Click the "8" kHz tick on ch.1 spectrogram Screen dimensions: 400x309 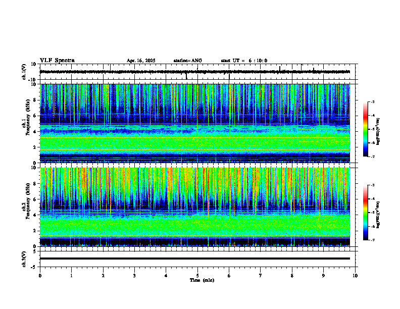point(35,100)
